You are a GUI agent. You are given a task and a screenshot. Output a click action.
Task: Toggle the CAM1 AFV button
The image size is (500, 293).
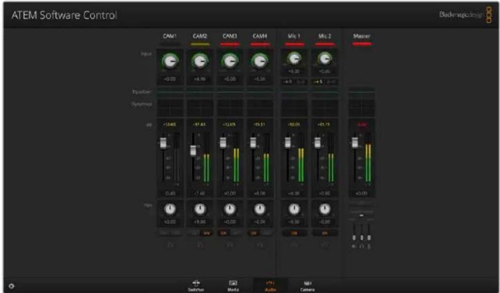coord(176,233)
